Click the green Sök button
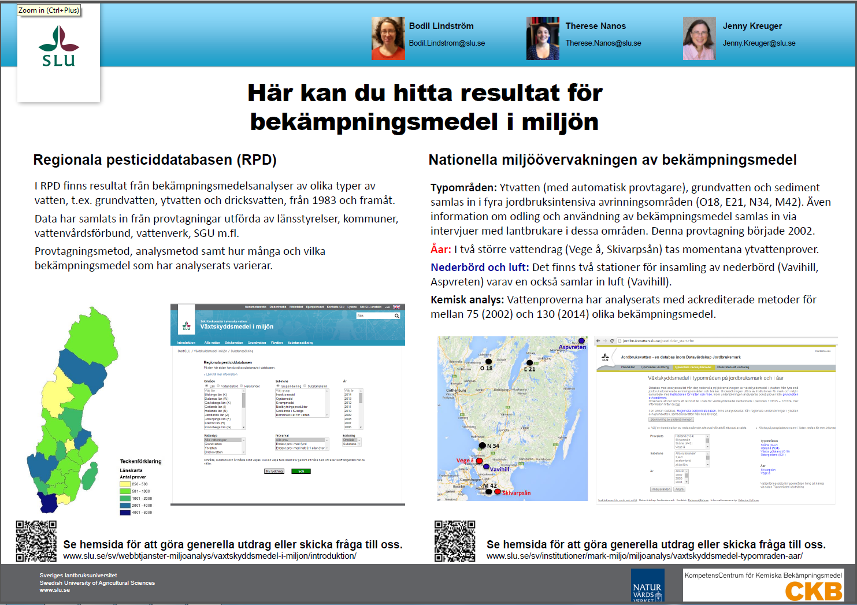 click(x=301, y=472)
